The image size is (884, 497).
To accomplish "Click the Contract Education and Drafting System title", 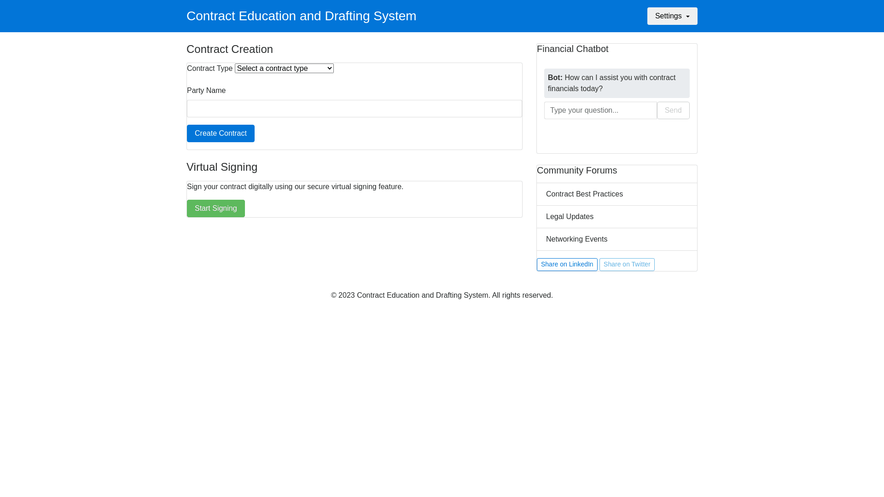I will pos(301,16).
